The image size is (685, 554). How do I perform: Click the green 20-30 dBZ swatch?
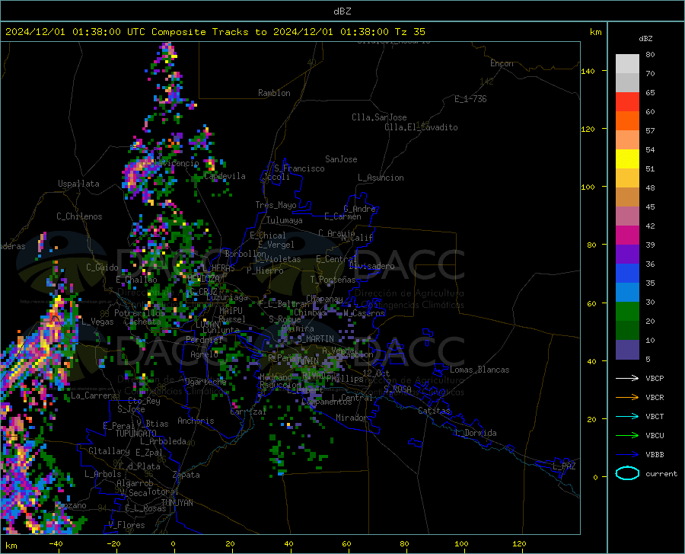[627, 312]
